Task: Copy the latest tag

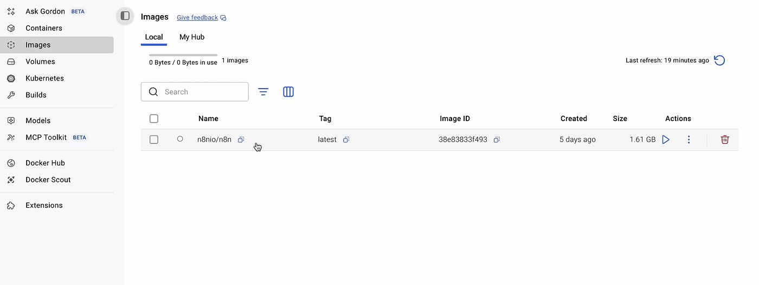Action: (346, 140)
